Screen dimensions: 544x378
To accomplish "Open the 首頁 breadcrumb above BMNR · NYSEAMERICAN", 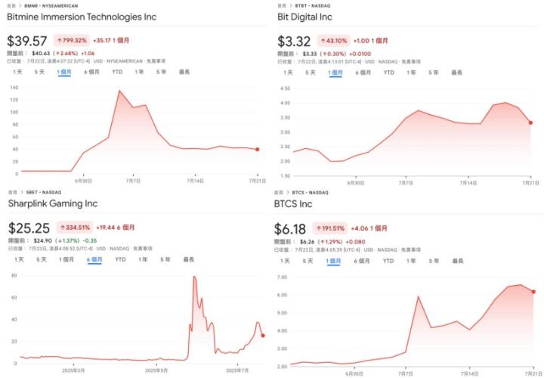I will coord(11,6).
